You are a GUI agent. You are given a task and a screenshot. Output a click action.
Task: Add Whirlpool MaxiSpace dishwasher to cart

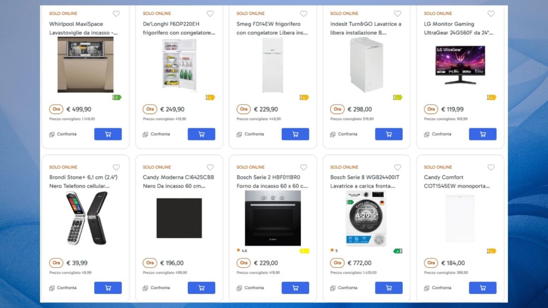tap(108, 134)
